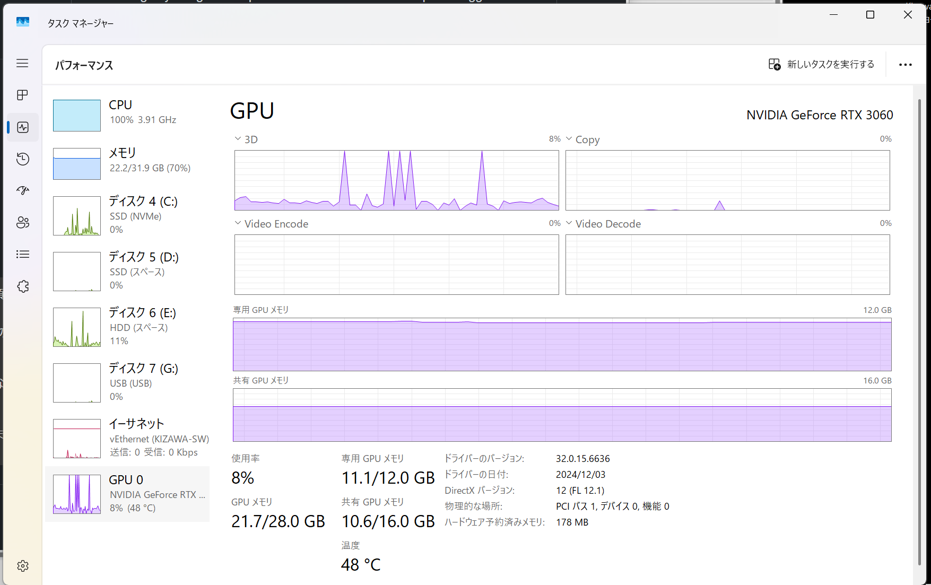Click the Video Encode graph
Screen dimensions: 931x585
pos(396,265)
